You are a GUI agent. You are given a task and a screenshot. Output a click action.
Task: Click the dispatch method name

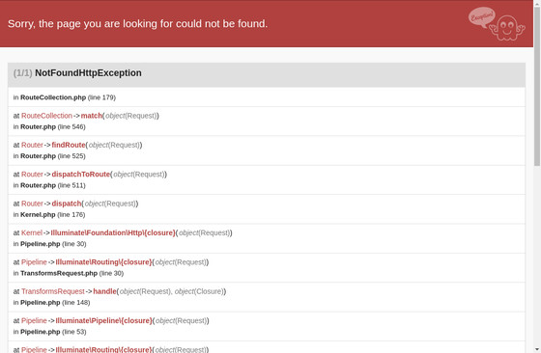67,204
